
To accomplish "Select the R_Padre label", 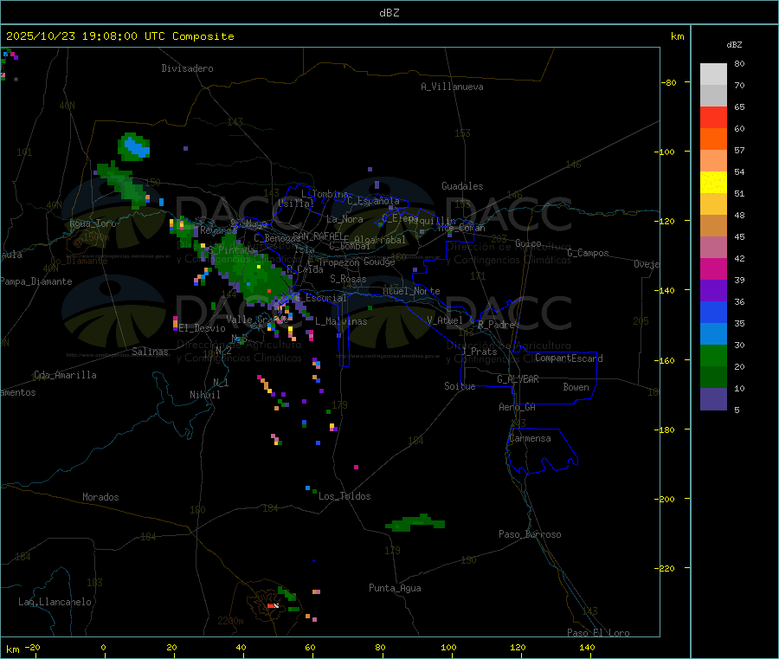I will pos(495,325).
